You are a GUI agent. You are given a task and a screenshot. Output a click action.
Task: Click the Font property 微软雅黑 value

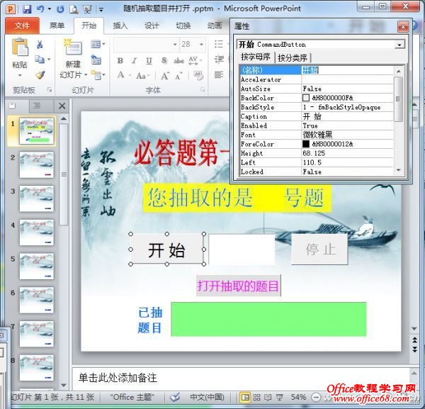click(x=347, y=135)
